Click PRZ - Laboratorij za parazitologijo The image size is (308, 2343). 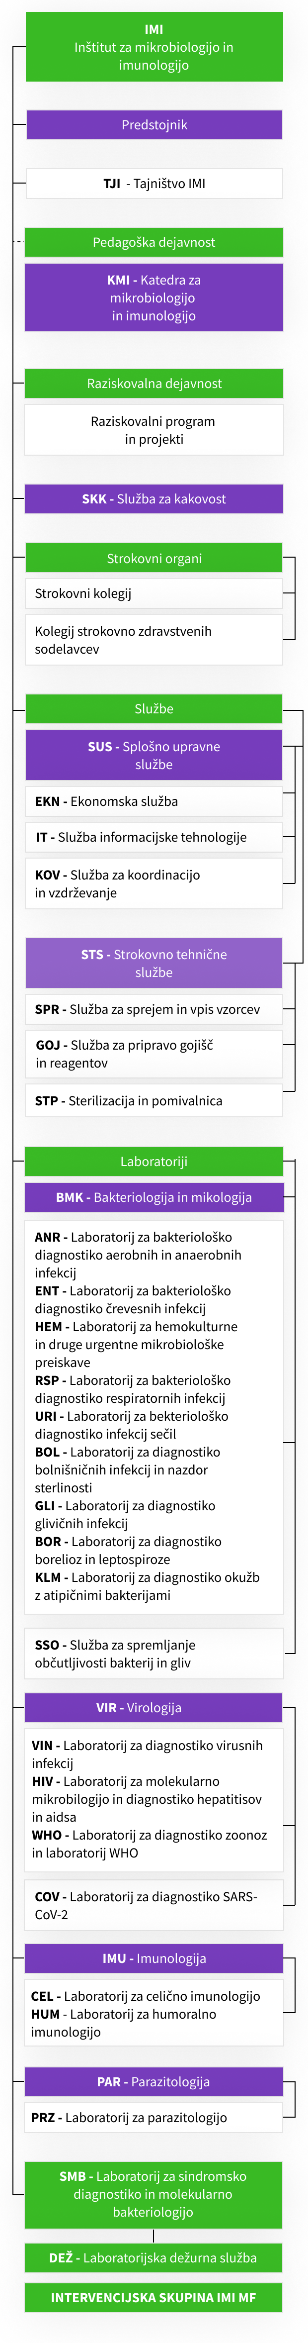point(154,2118)
